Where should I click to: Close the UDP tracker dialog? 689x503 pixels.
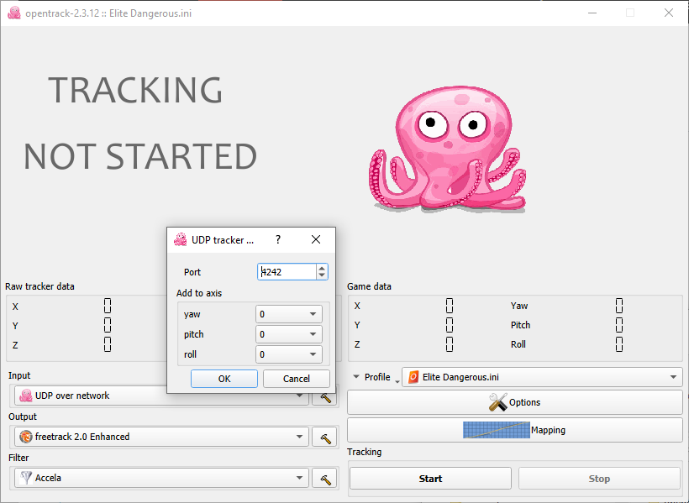tap(315, 240)
